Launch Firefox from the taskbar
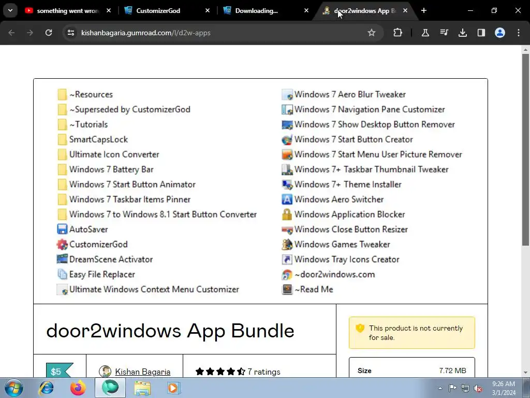Screen dimensions: 530x398 point(78,388)
